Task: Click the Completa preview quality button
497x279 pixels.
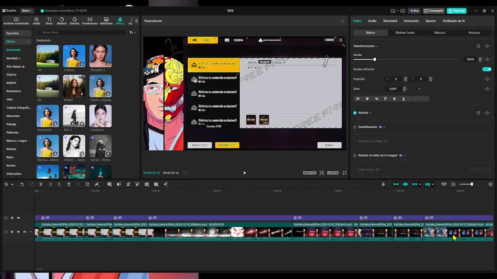Action: [309, 173]
